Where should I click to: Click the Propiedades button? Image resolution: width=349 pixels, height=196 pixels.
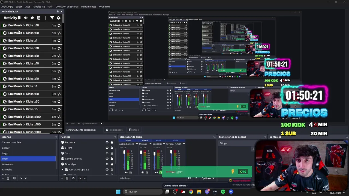pyautogui.click(x=114, y=130)
